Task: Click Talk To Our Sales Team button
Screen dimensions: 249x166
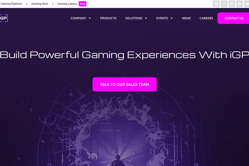Action: tap(125, 84)
